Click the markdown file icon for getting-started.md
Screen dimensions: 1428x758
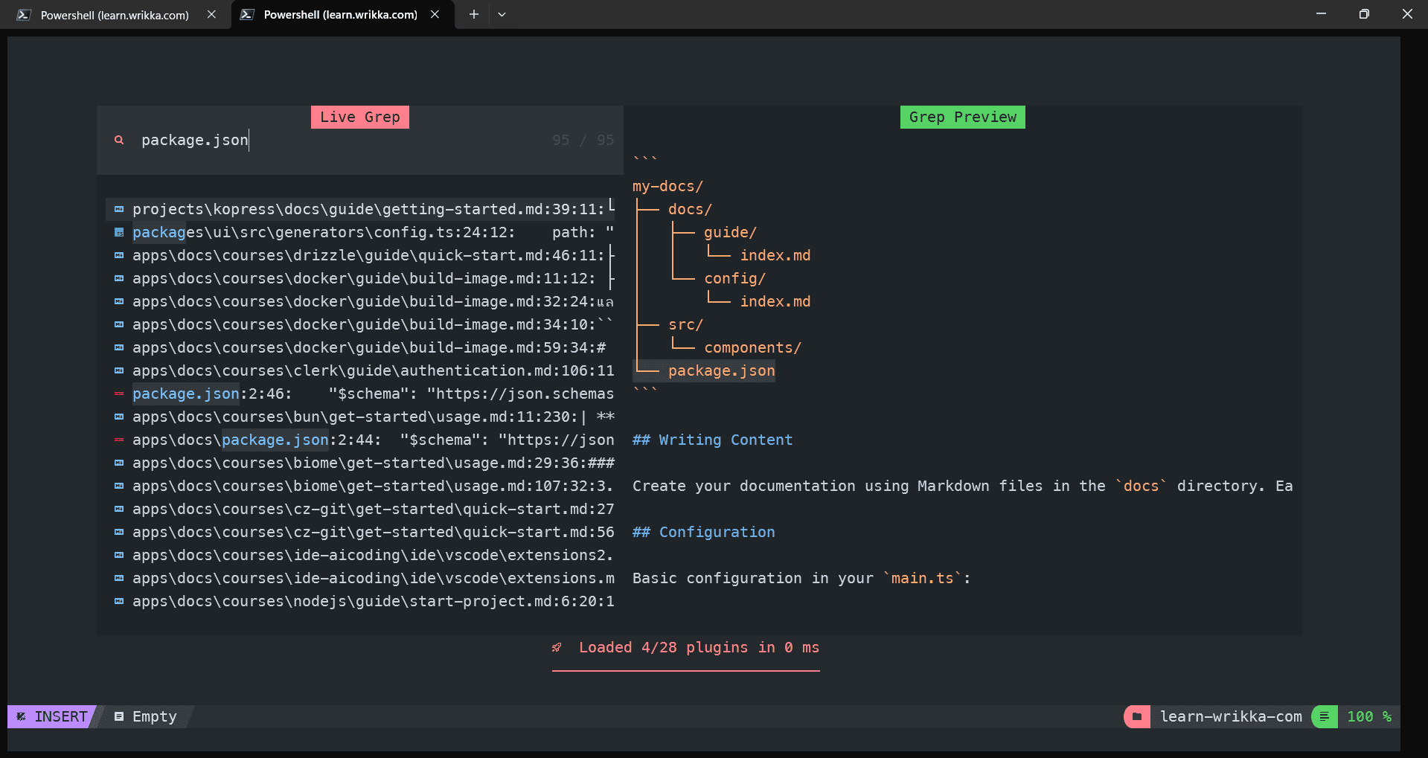pos(119,209)
